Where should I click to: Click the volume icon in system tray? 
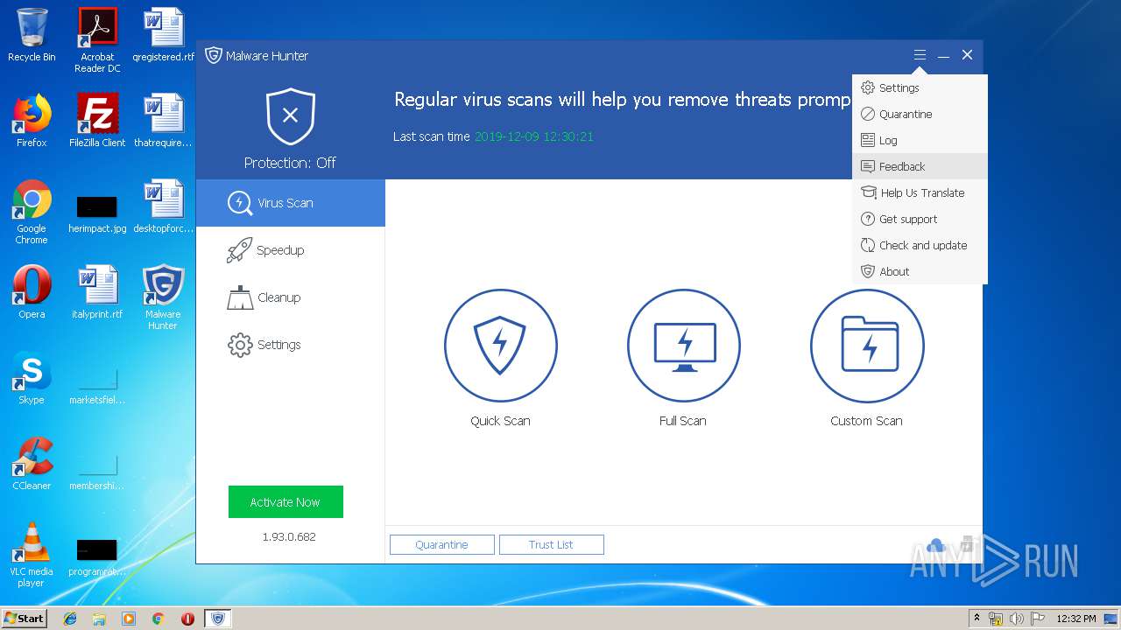point(1016,619)
